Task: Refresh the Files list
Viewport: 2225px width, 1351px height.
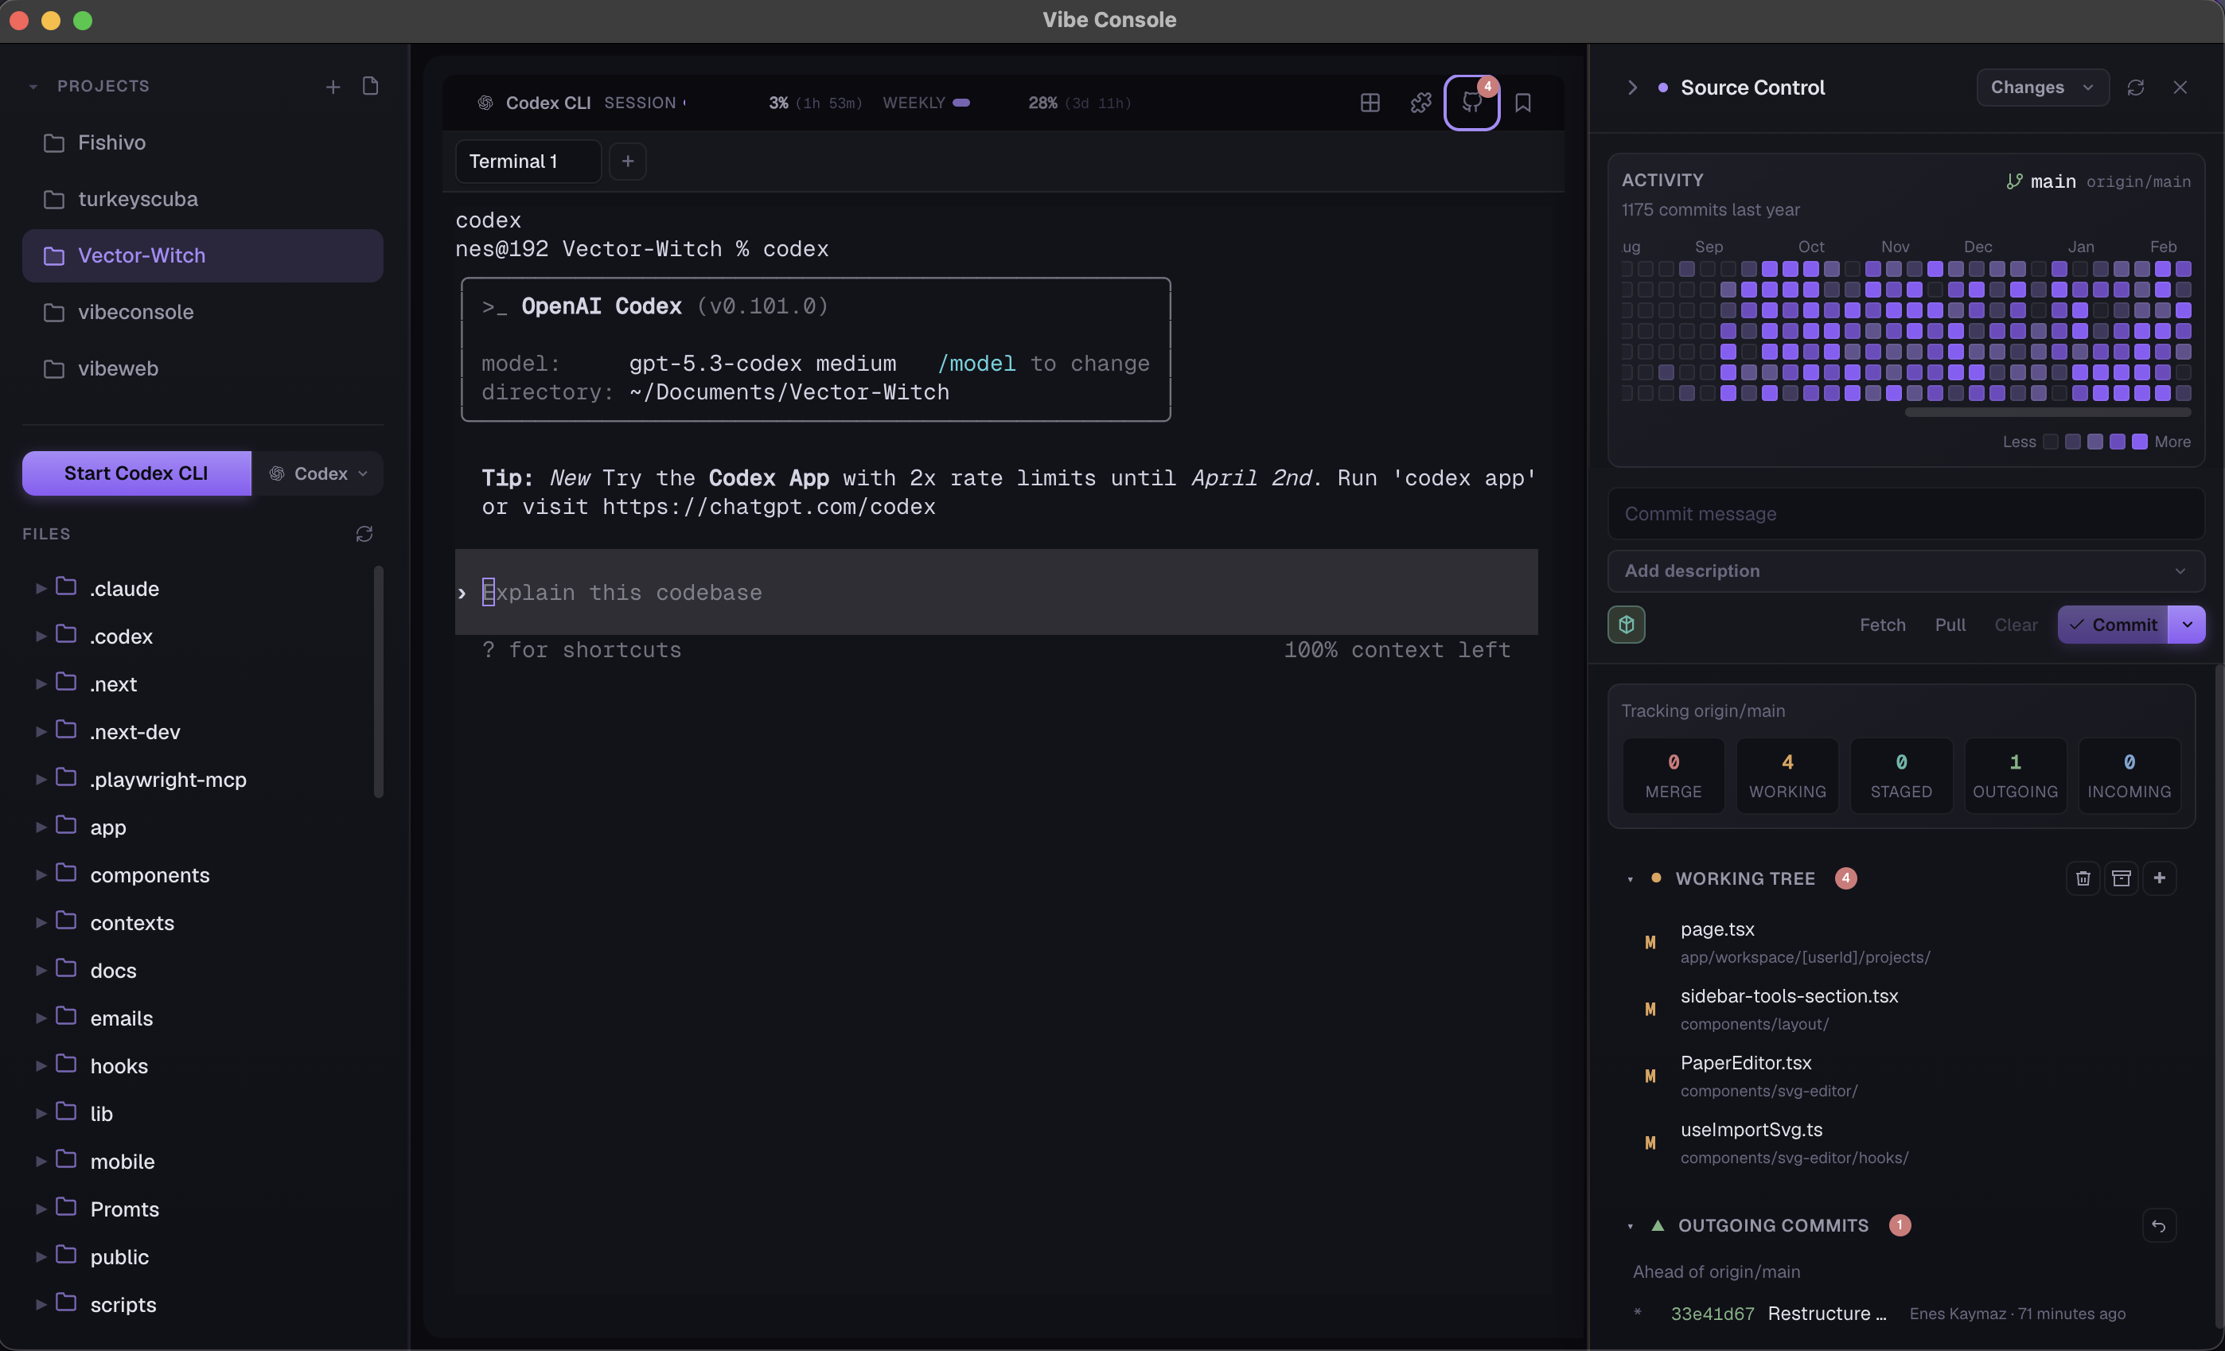Action: click(364, 535)
